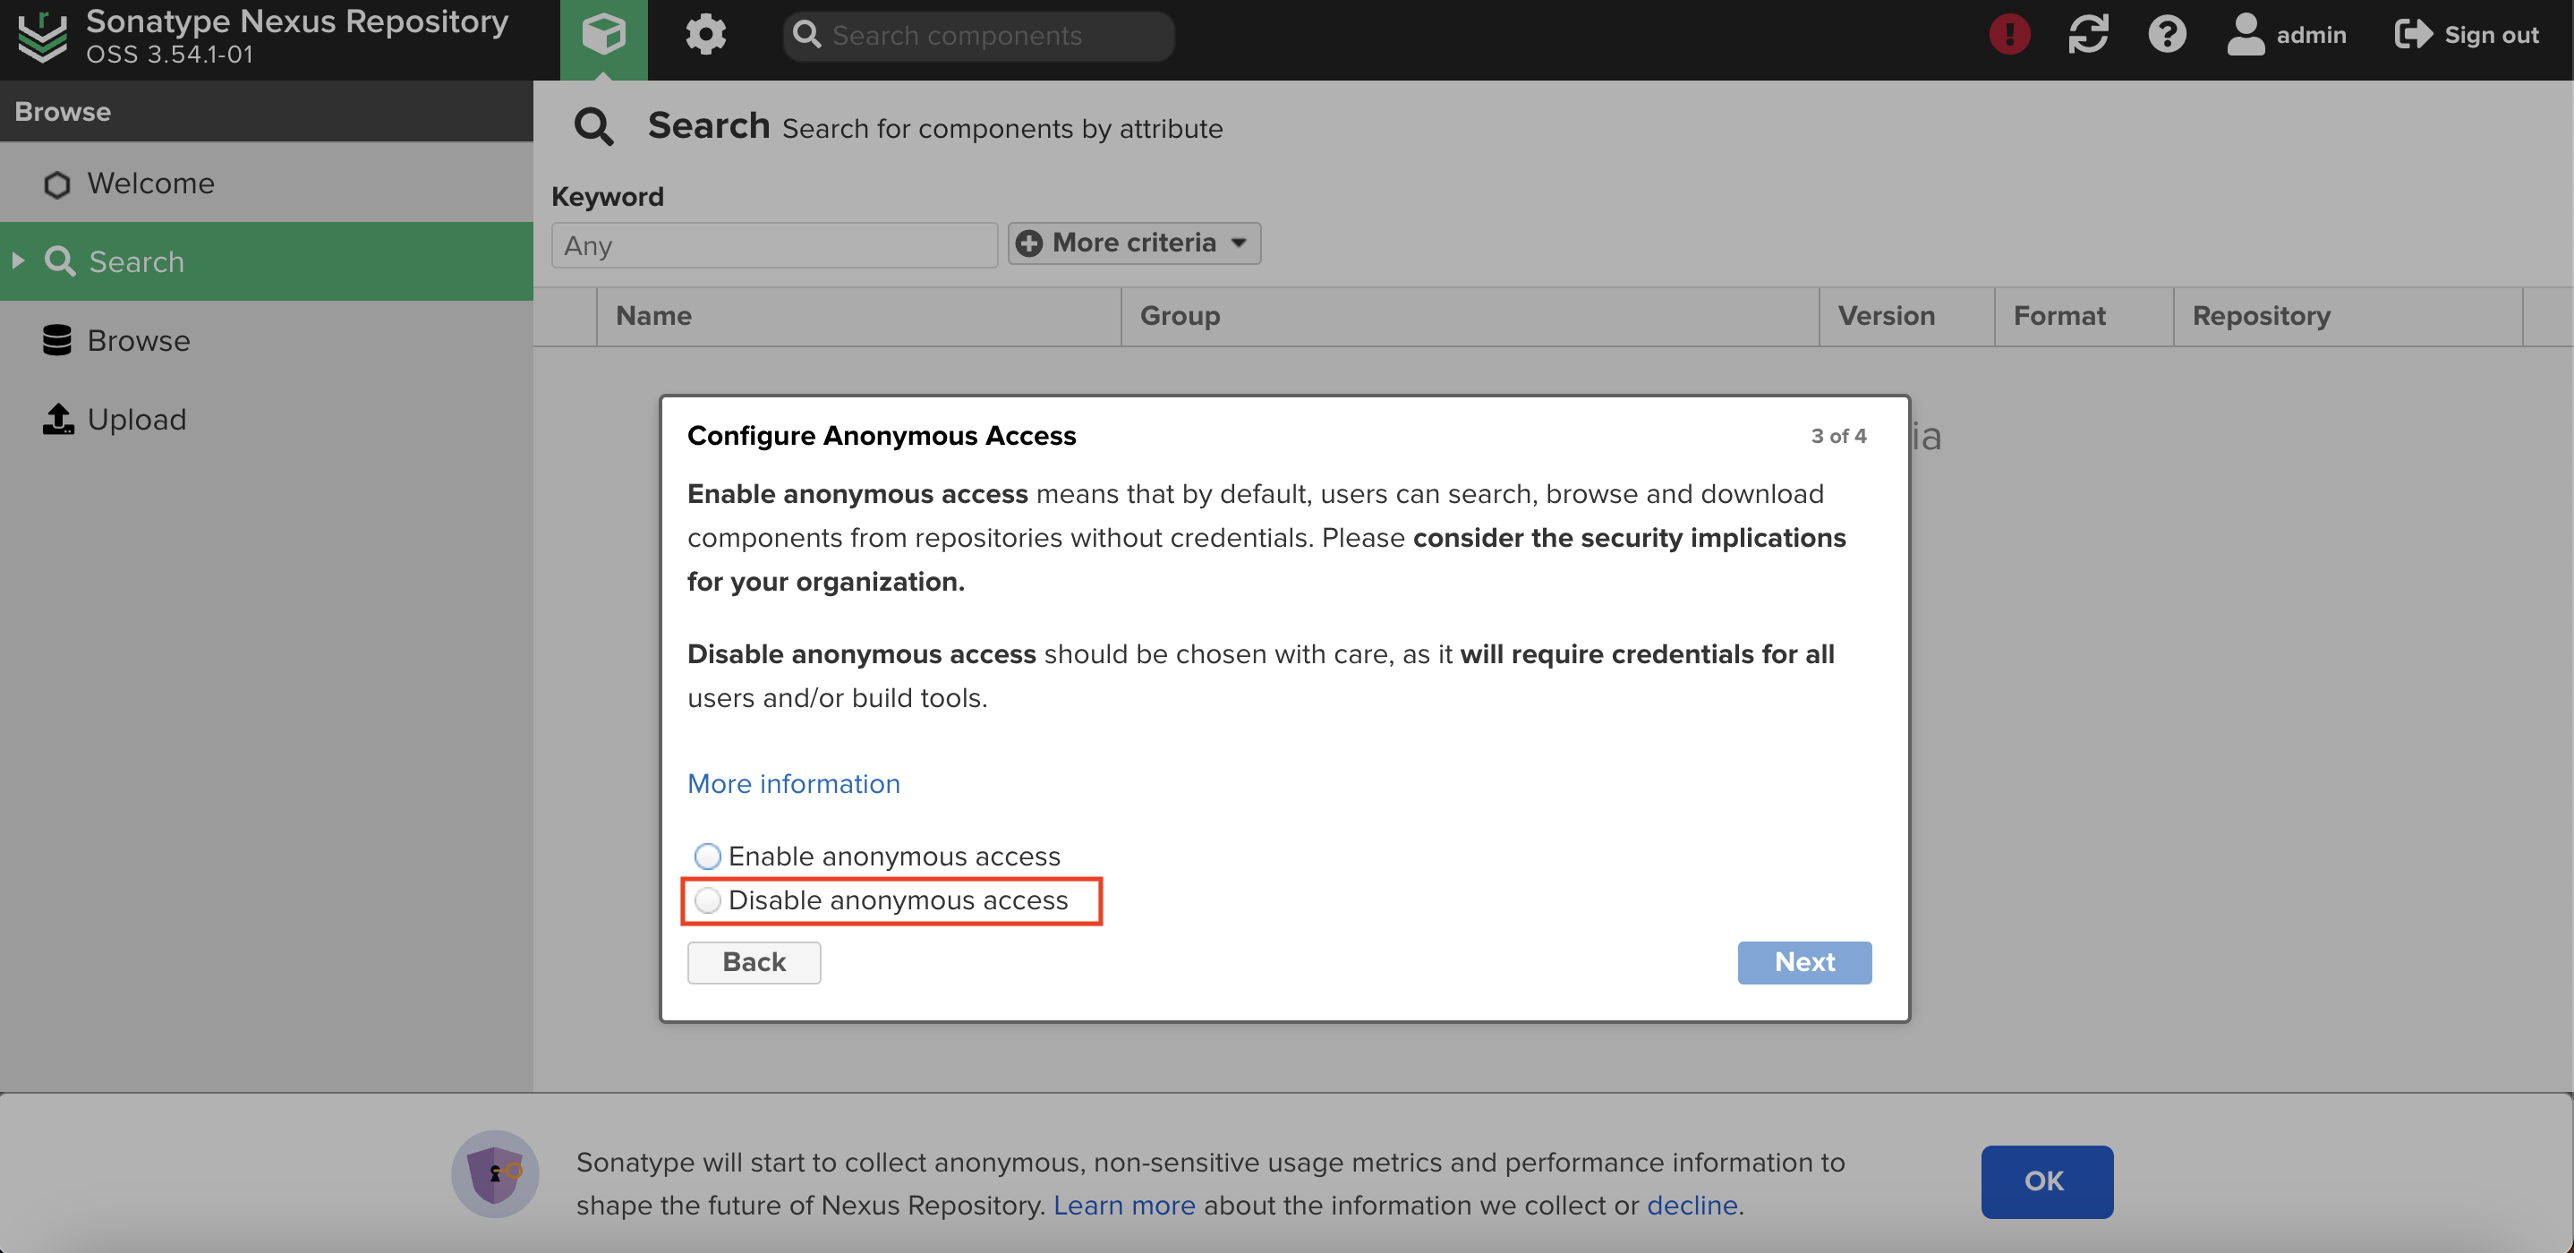Click the red system status alert icon
The height and width of the screenshot is (1253, 2574).
(2009, 35)
